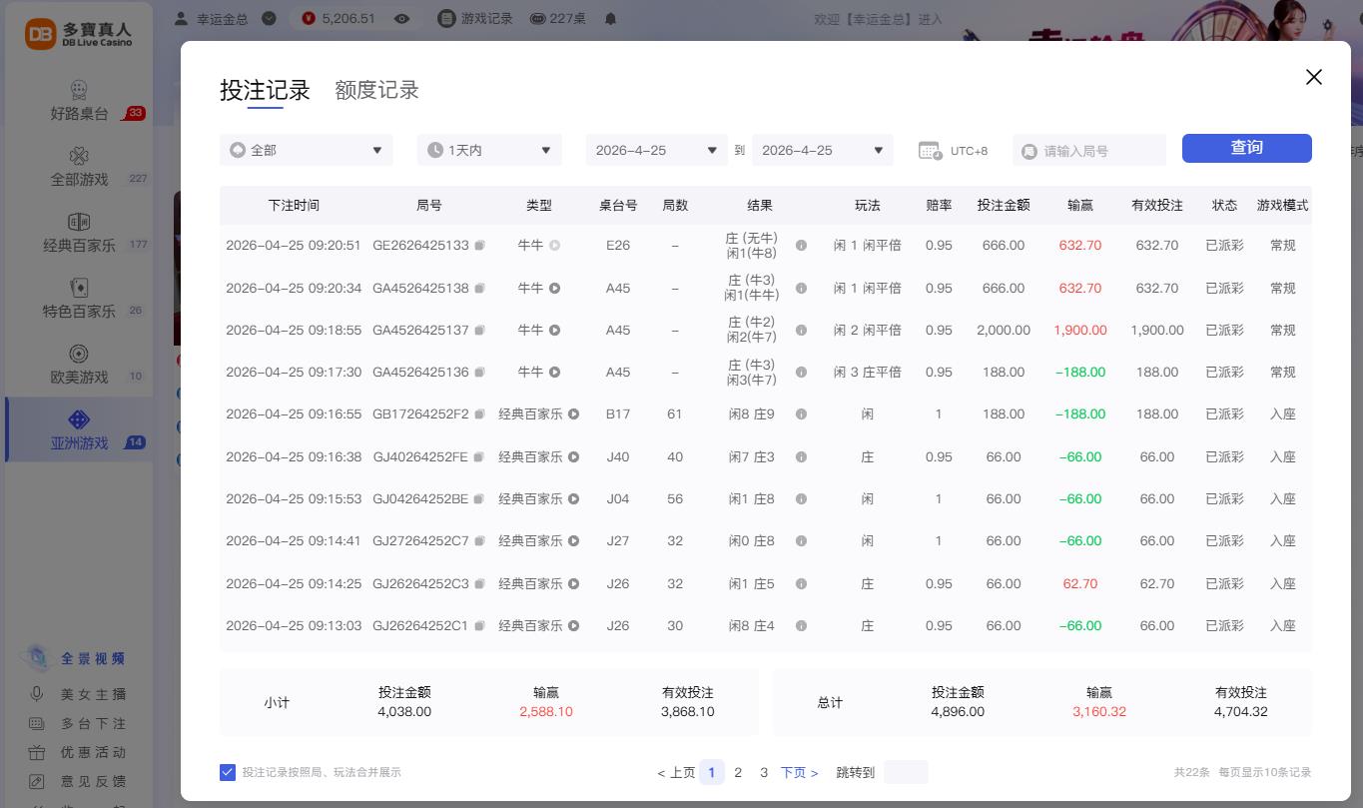The image size is (1363, 808).
Task: Click the red balance chip icon
Action: tap(308, 18)
